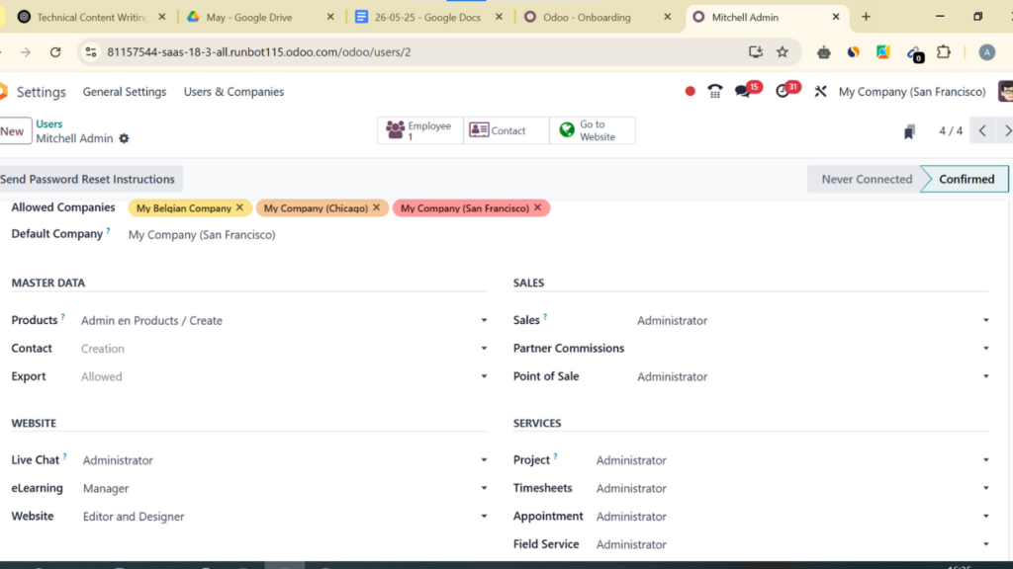Reload the page with the refresh icon
The image size is (1013, 569).
55,52
